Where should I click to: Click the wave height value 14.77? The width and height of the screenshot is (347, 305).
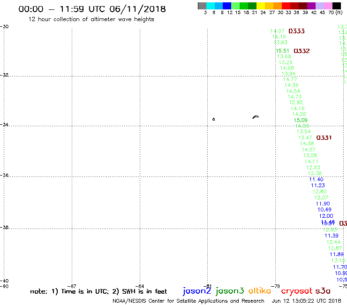[290, 79]
